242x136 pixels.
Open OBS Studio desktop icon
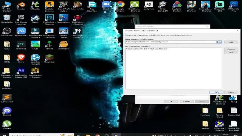(7, 32)
